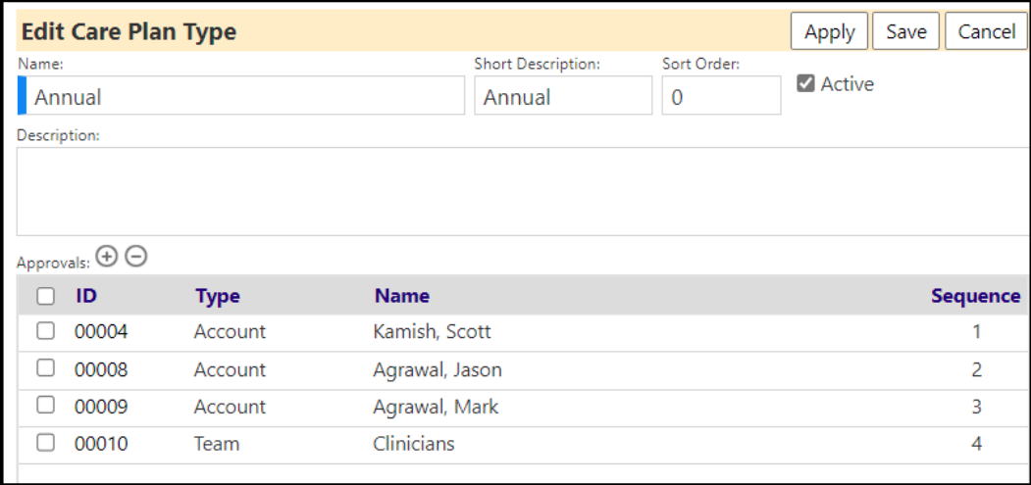Image resolution: width=1031 pixels, height=485 pixels.
Task: Select checkbox for approval 00004
Action: pyautogui.click(x=45, y=331)
